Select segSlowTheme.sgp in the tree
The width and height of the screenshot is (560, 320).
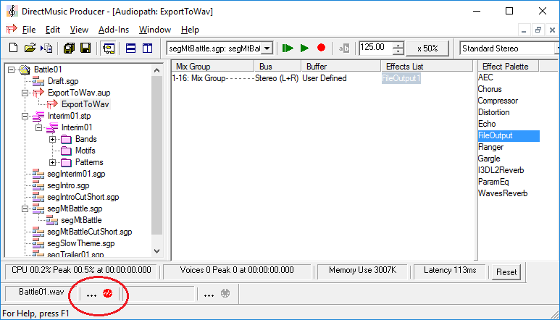[x=80, y=243]
